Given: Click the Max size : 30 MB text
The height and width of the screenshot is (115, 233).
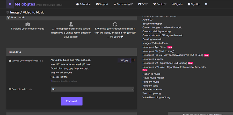Looking at the screenshot, I should click(59, 77).
